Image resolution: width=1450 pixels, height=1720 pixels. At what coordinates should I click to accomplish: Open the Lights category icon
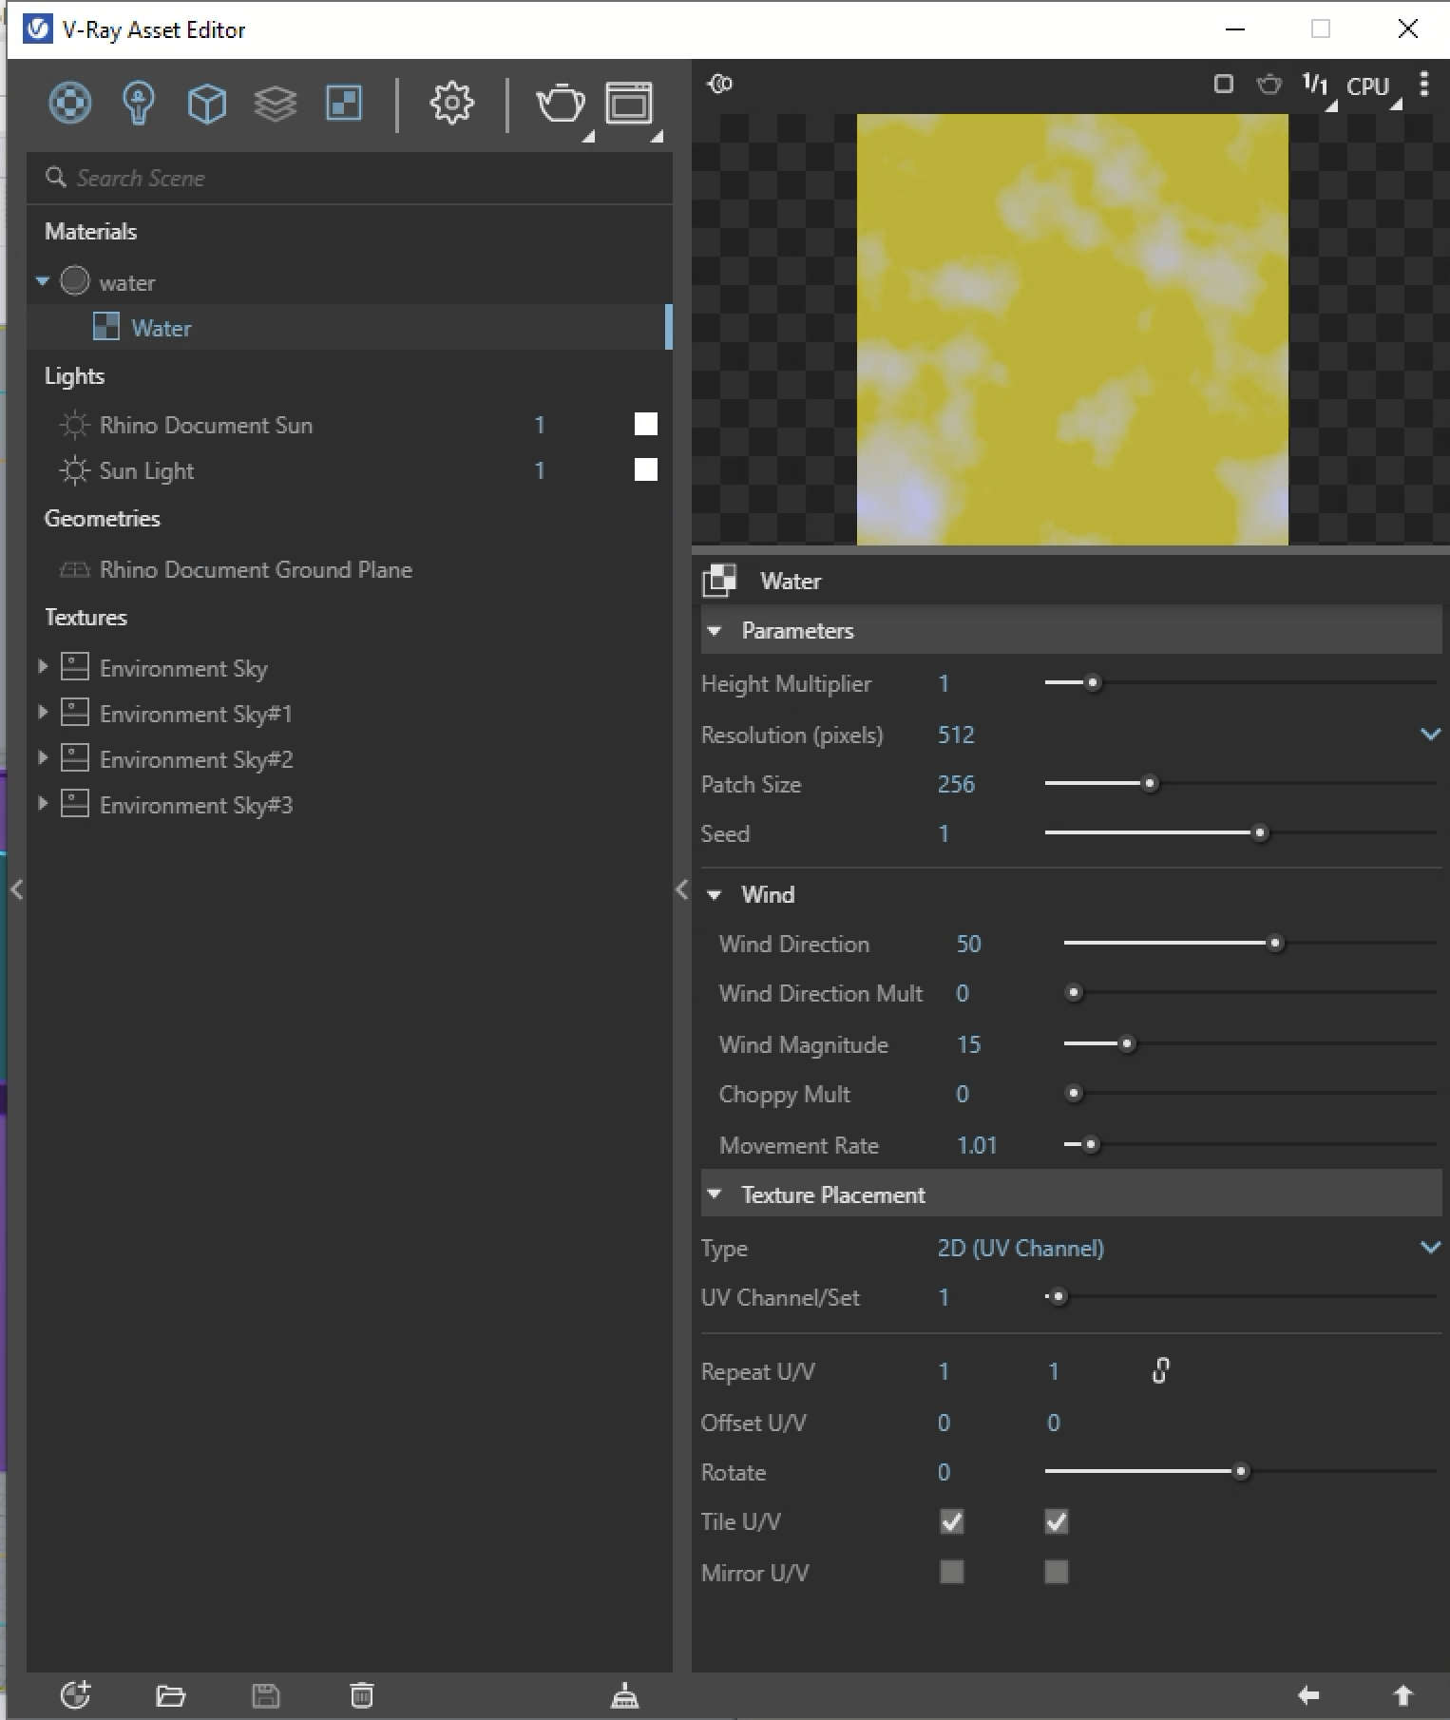139,103
